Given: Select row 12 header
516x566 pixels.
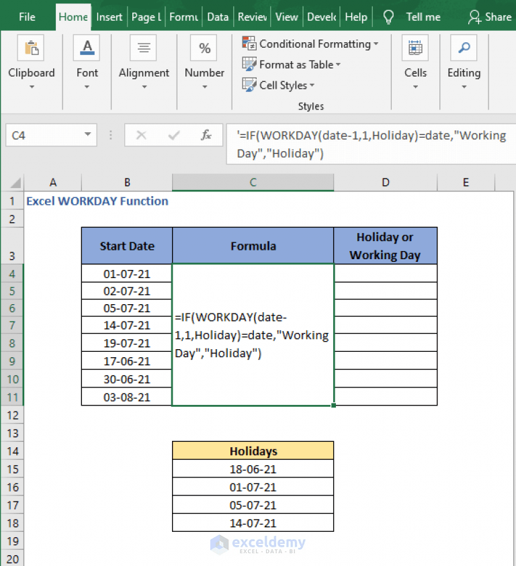Looking at the screenshot, I should (12, 415).
